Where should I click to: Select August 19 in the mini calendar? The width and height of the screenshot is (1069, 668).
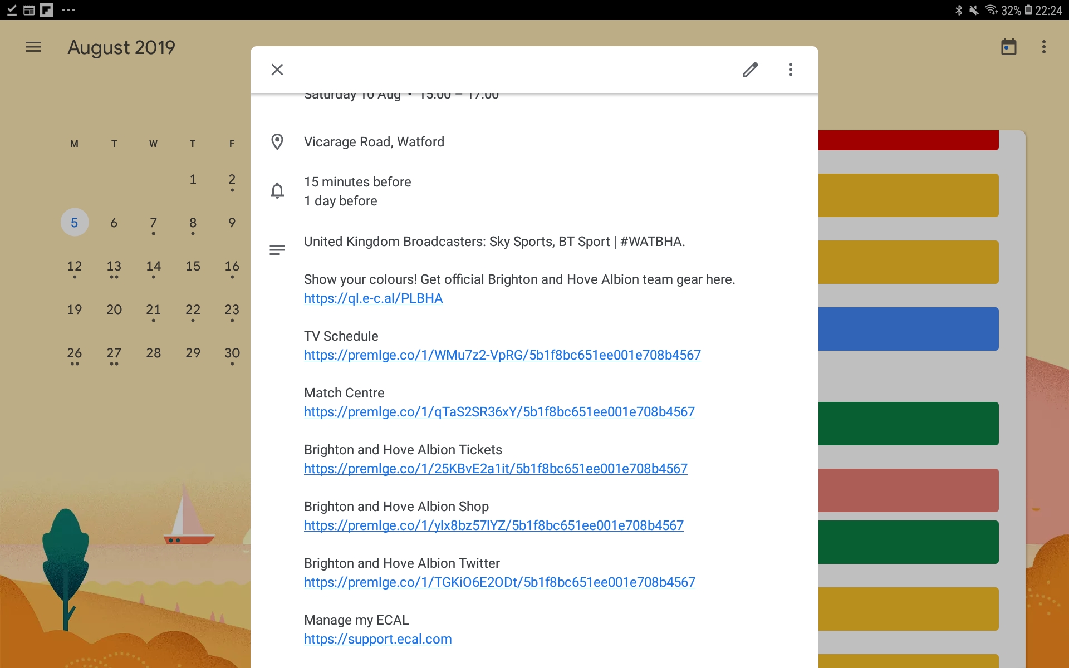[74, 310]
